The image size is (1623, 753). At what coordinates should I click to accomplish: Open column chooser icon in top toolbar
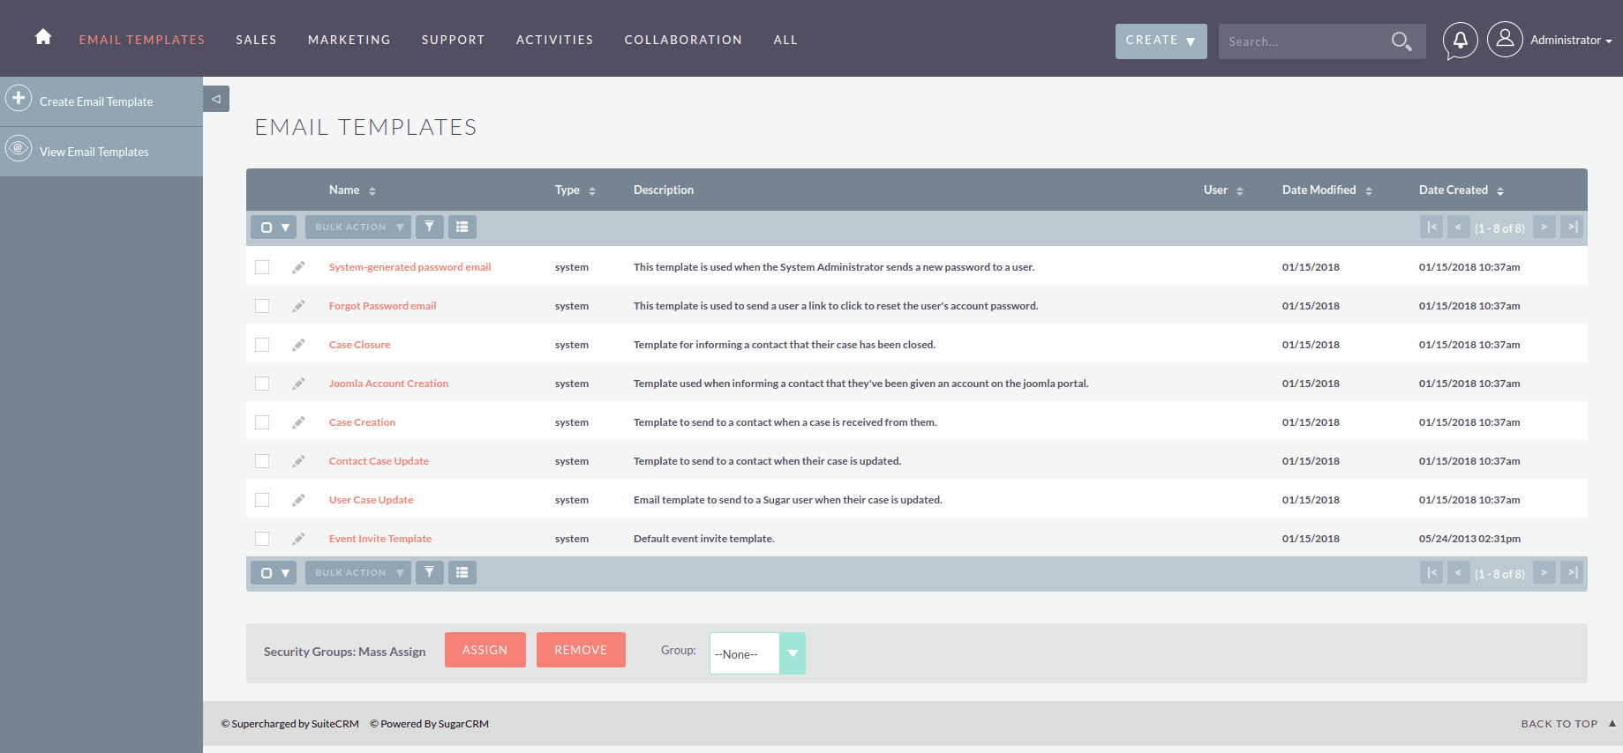[x=462, y=227]
